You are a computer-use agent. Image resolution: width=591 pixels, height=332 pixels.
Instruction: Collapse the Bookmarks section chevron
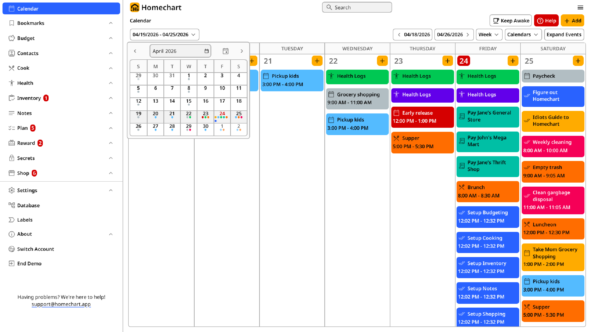[x=111, y=23]
